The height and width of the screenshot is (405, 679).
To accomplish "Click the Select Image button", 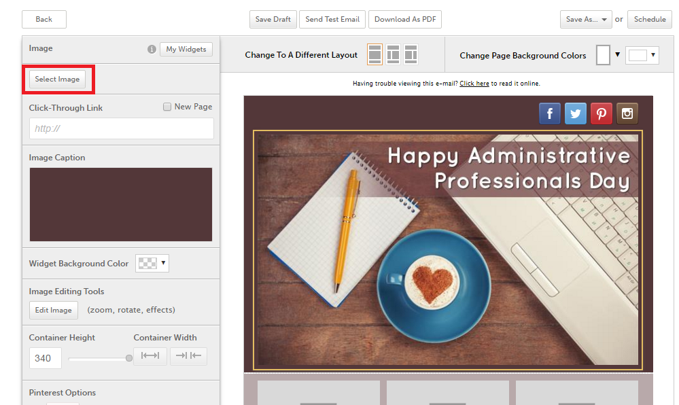I will point(57,80).
